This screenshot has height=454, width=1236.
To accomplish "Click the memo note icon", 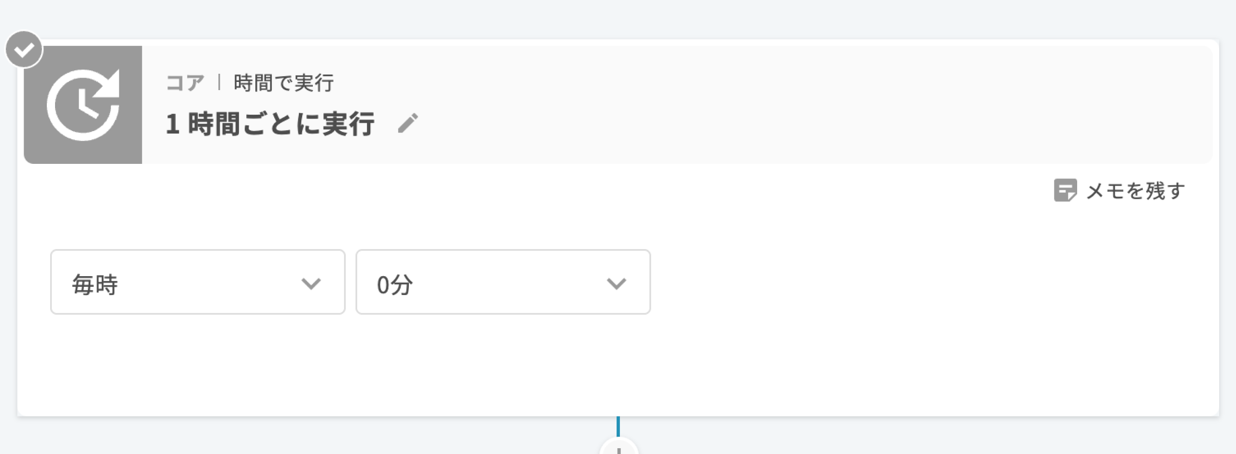I will (x=1065, y=190).
